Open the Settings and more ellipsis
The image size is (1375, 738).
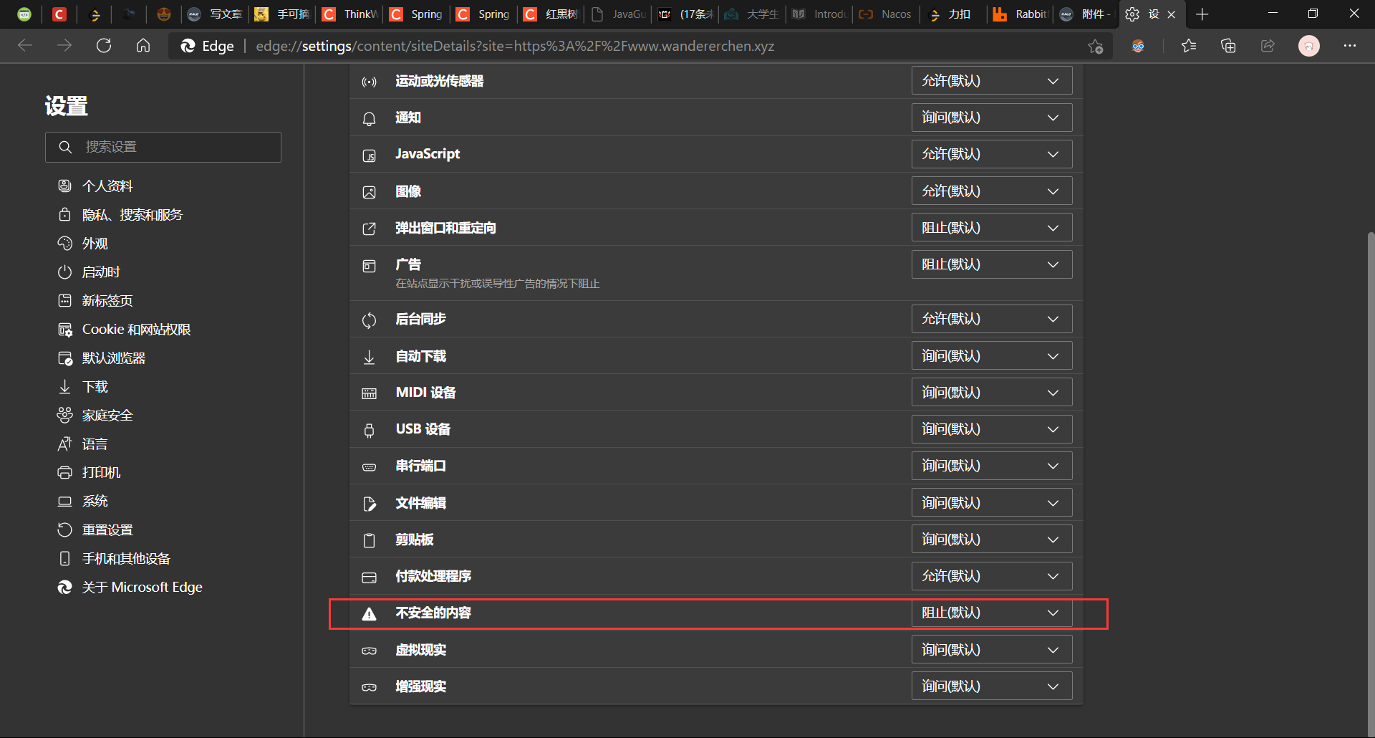click(1350, 46)
